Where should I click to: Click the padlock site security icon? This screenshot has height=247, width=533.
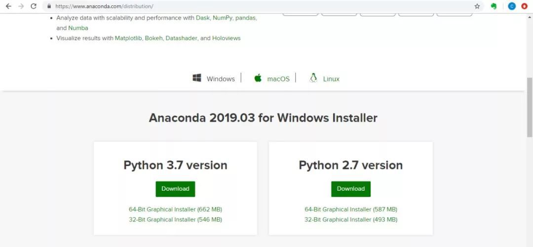pos(49,6)
